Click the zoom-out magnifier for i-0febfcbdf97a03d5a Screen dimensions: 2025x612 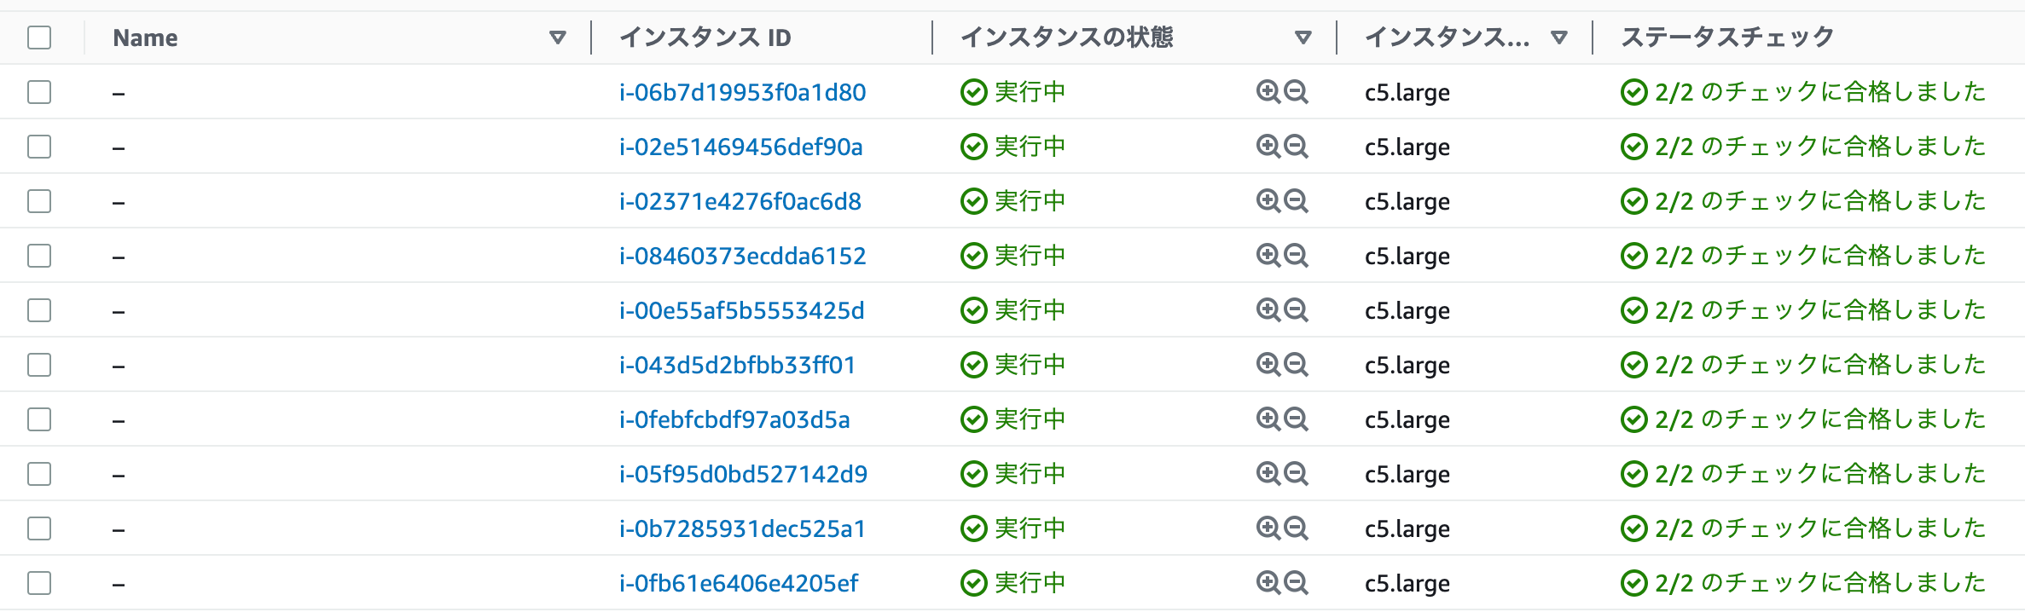[1296, 419]
